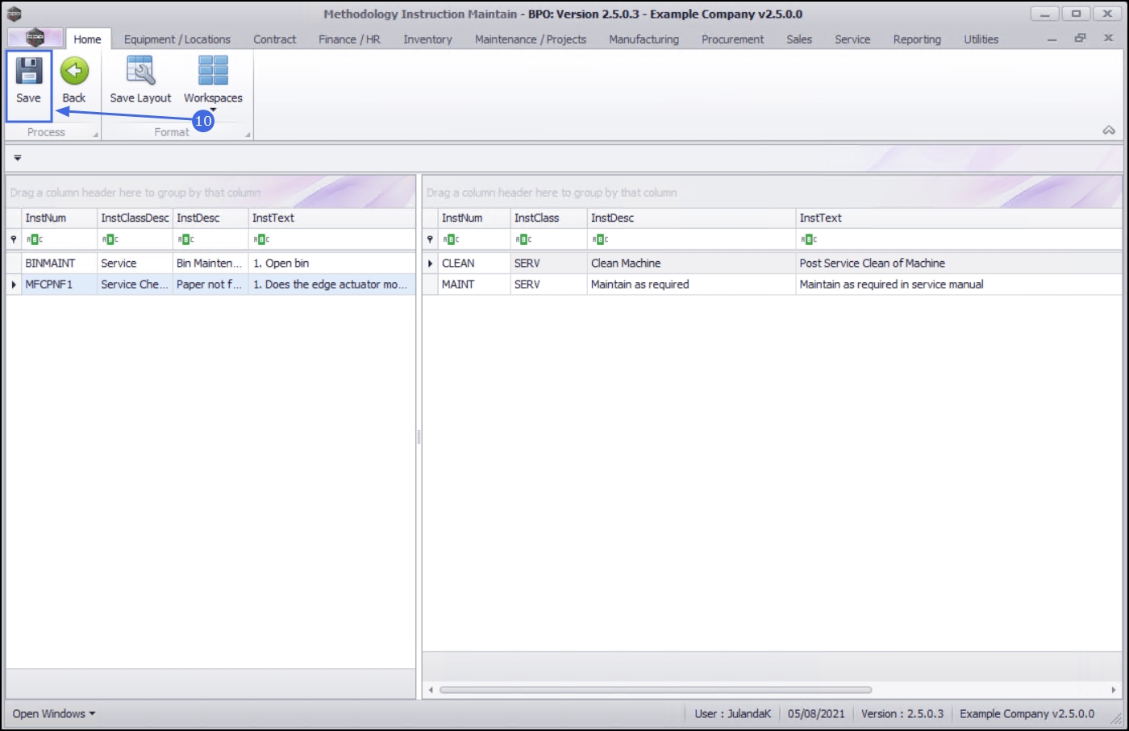Open the Open Windows dropdown

pos(54,713)
